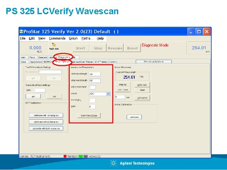Open the Graph menu
Image resolution: width=227 pixels, height=170 pixels.
(73, 38)
